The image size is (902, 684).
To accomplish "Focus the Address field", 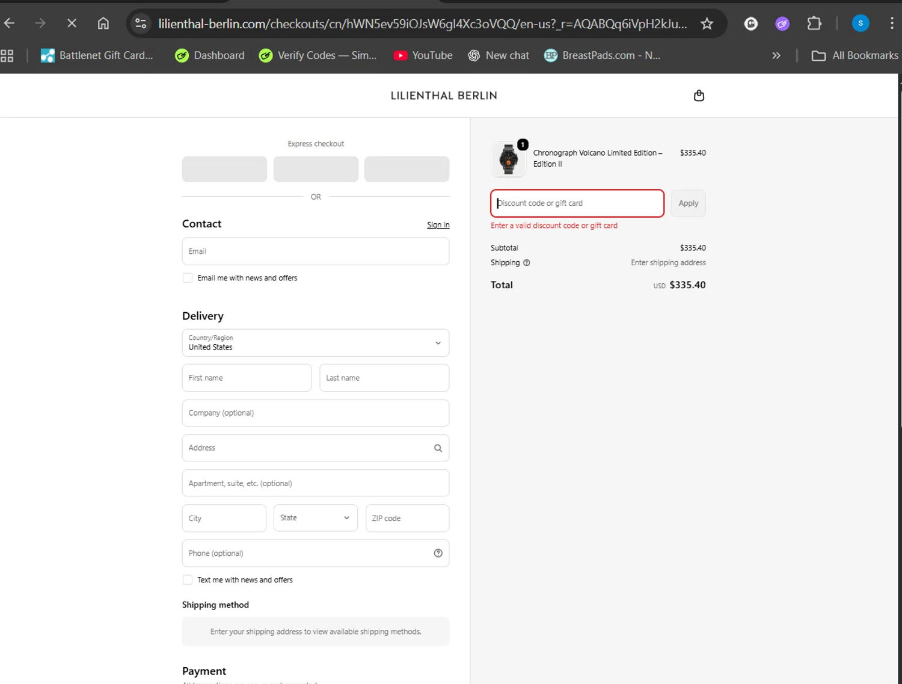I will coord(316,448).
